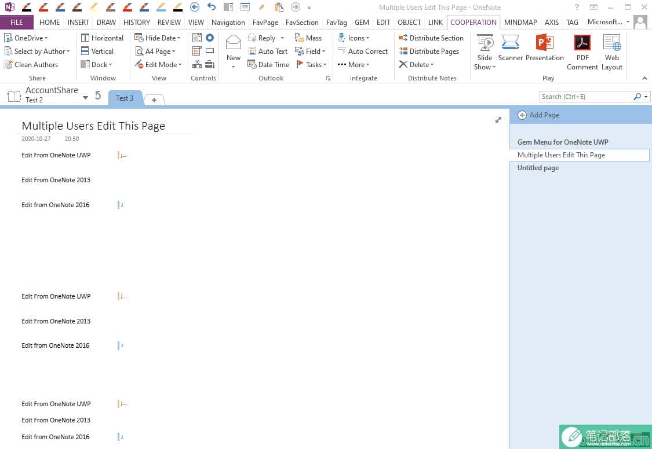The image size is (652, 449).
Task: Open the Untitled page in page list
Action: pos(538,168)
